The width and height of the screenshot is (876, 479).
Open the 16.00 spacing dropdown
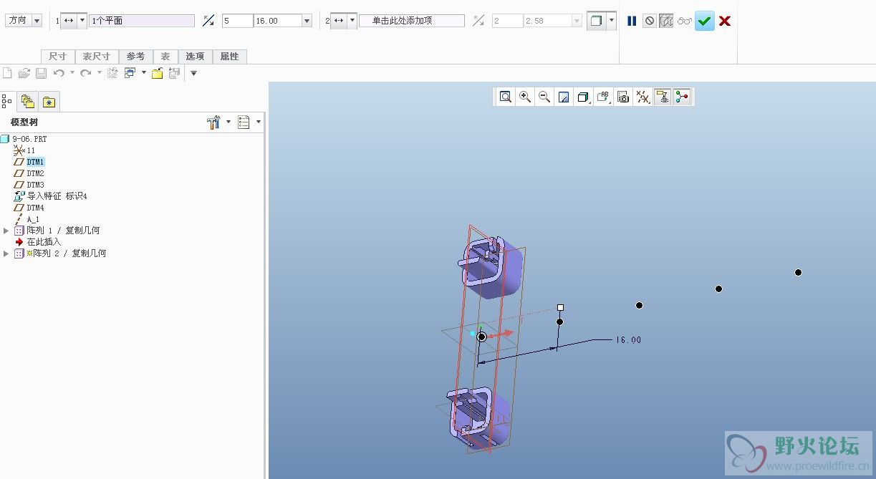(307, 21)
